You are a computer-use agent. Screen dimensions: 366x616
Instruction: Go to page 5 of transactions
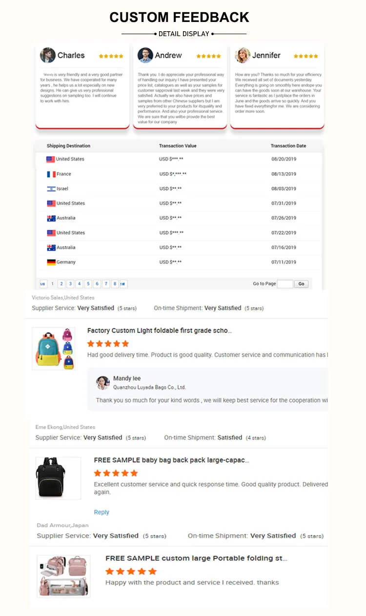(88, 284)
